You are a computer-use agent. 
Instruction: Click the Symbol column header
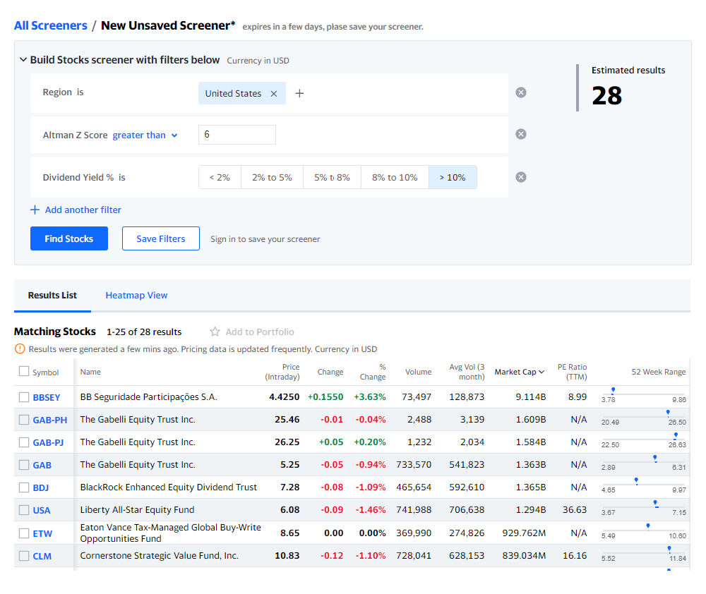pos(45,372)
